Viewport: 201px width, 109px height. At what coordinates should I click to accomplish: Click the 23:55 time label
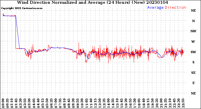[183, 103]
